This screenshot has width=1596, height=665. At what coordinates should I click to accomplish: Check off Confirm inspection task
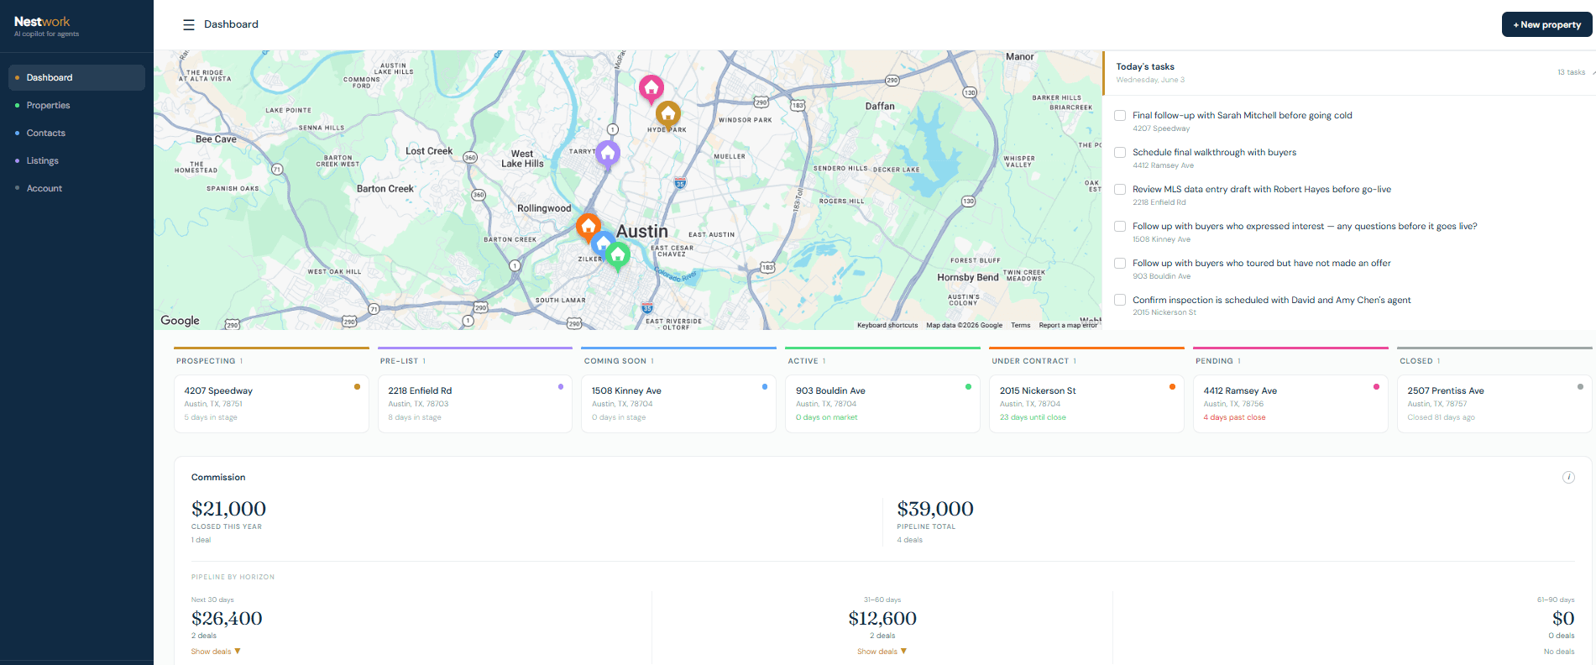click(1120, 300)
